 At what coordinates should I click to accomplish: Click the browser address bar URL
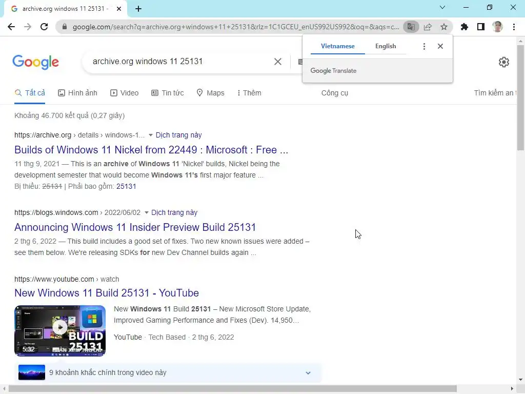pyautogui.click(x=236, y=27)
